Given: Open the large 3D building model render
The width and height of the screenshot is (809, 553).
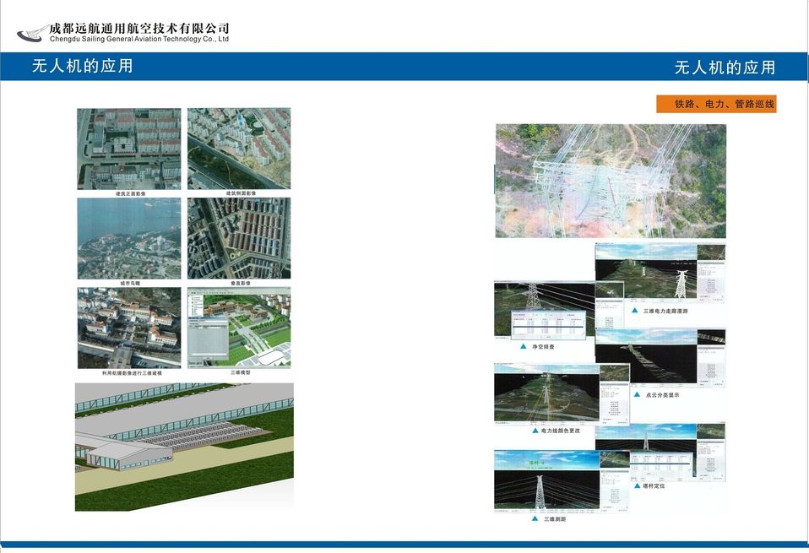Looking at the screenshot, I should tap(184, 447).
